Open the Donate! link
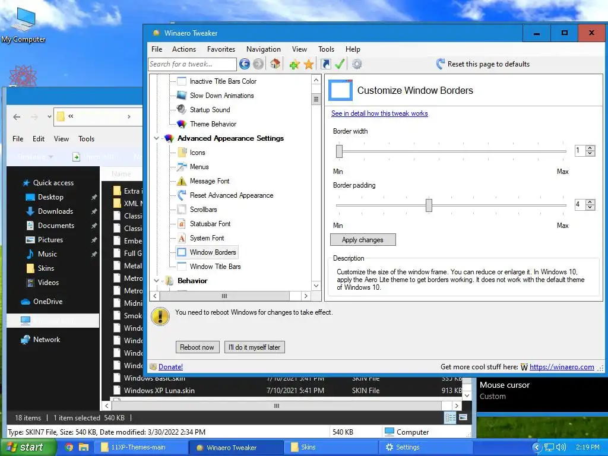 [170, 367]
